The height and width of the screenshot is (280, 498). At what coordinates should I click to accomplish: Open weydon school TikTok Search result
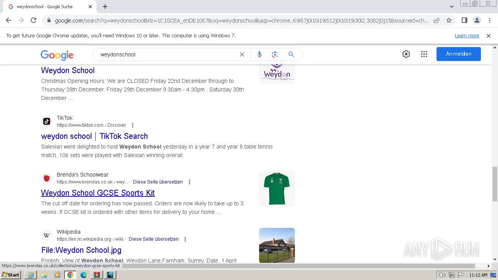(x=95, y=136)
